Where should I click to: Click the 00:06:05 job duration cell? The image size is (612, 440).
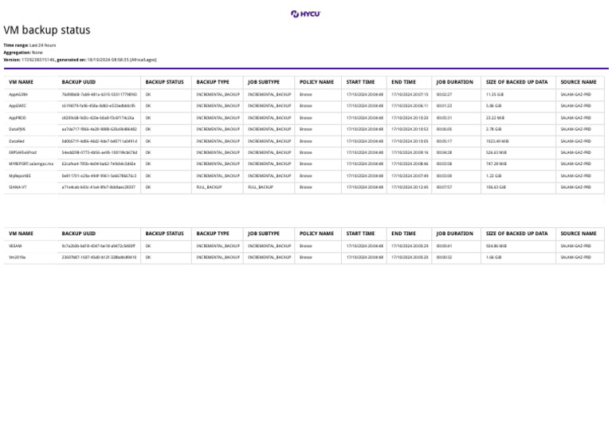point(444,129)
